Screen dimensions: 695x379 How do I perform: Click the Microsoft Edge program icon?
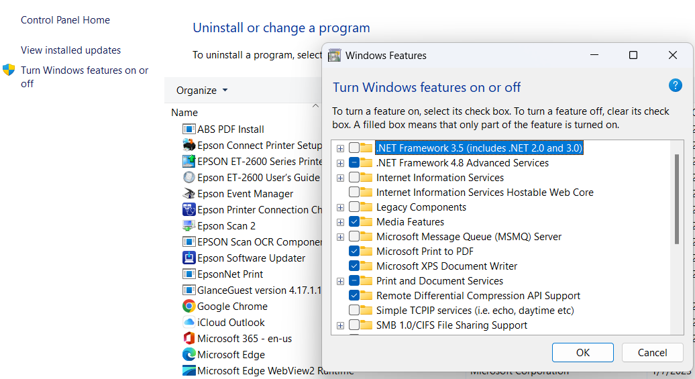pyautogui.click(x=189, y=355)
